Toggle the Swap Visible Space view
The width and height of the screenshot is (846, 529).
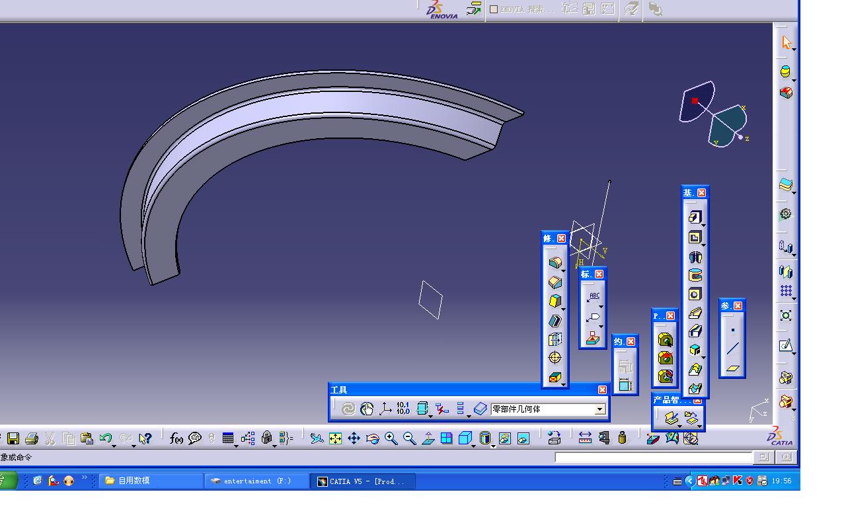coord(523,438)
